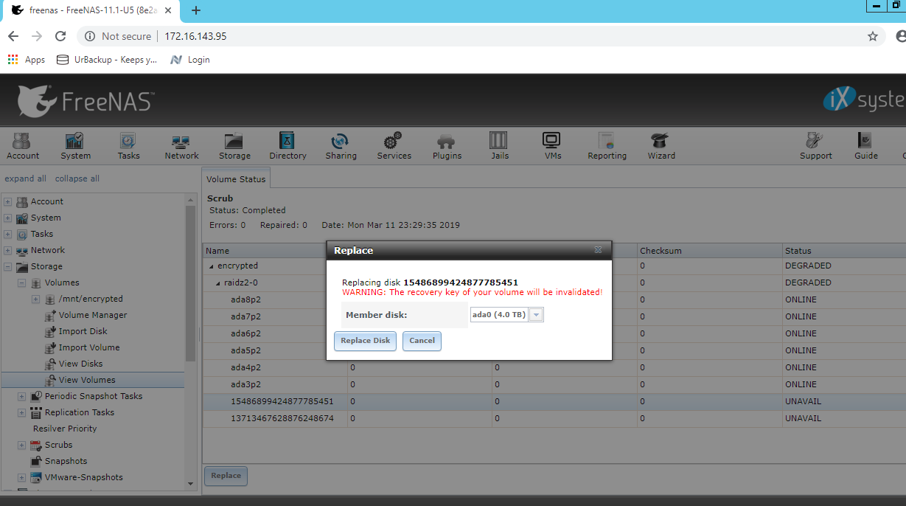Select Import Volume in tree
Image resolution: width=906 pixels, height=506 pixels.
click(x=89, y=347)
